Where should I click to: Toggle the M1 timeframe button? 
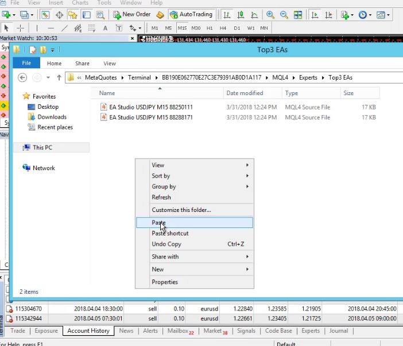155,28
